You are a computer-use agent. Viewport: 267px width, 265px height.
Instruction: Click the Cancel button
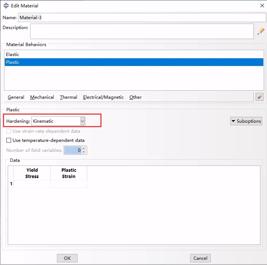[x=200, y=258]
